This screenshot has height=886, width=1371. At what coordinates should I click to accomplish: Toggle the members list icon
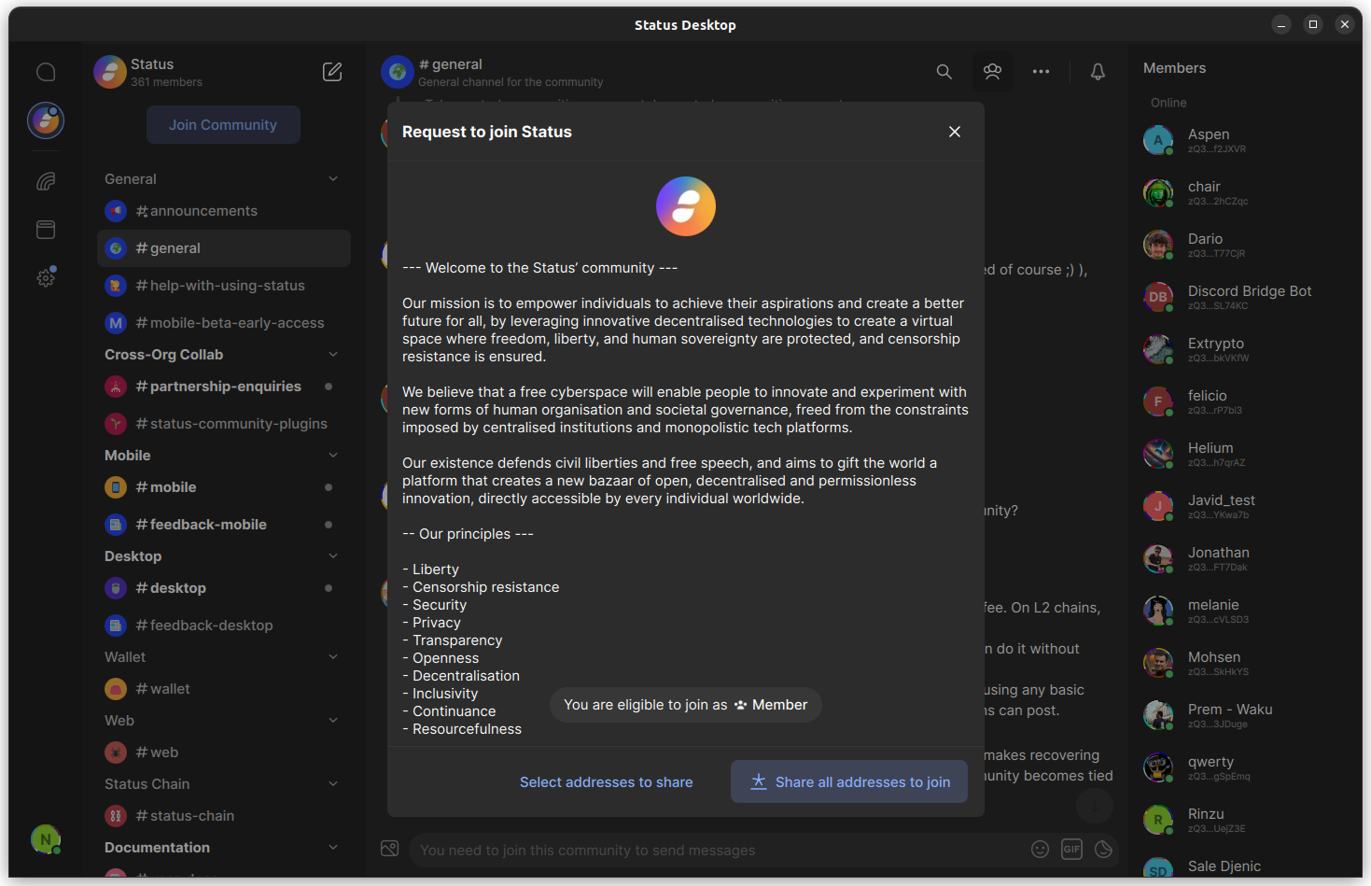point(993,72)
